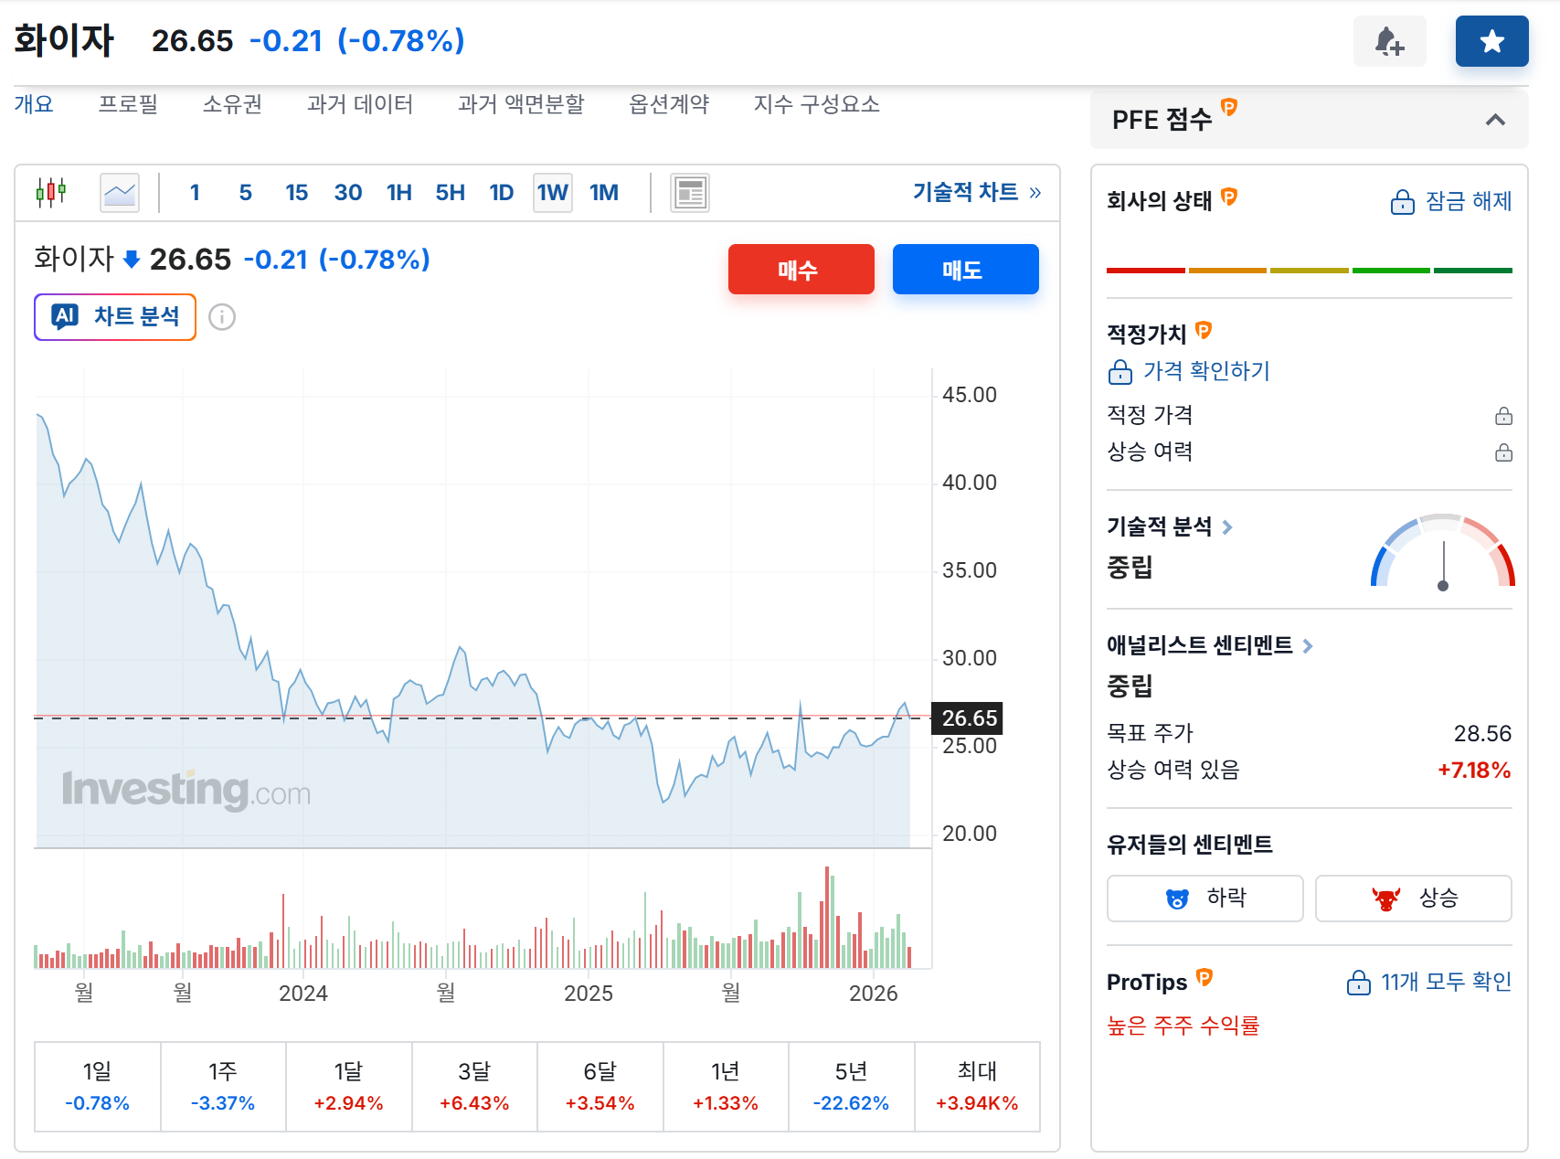Screen dimensions: 1560x1159
Task: Click the Pro badge beside ProTips
Action: (x=1204, y=978)
